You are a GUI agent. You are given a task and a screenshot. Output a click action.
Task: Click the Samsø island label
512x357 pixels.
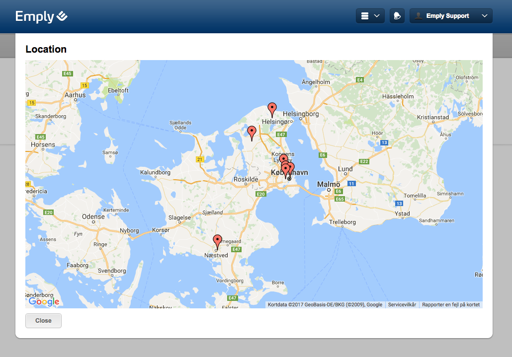[x=110, y=152]
